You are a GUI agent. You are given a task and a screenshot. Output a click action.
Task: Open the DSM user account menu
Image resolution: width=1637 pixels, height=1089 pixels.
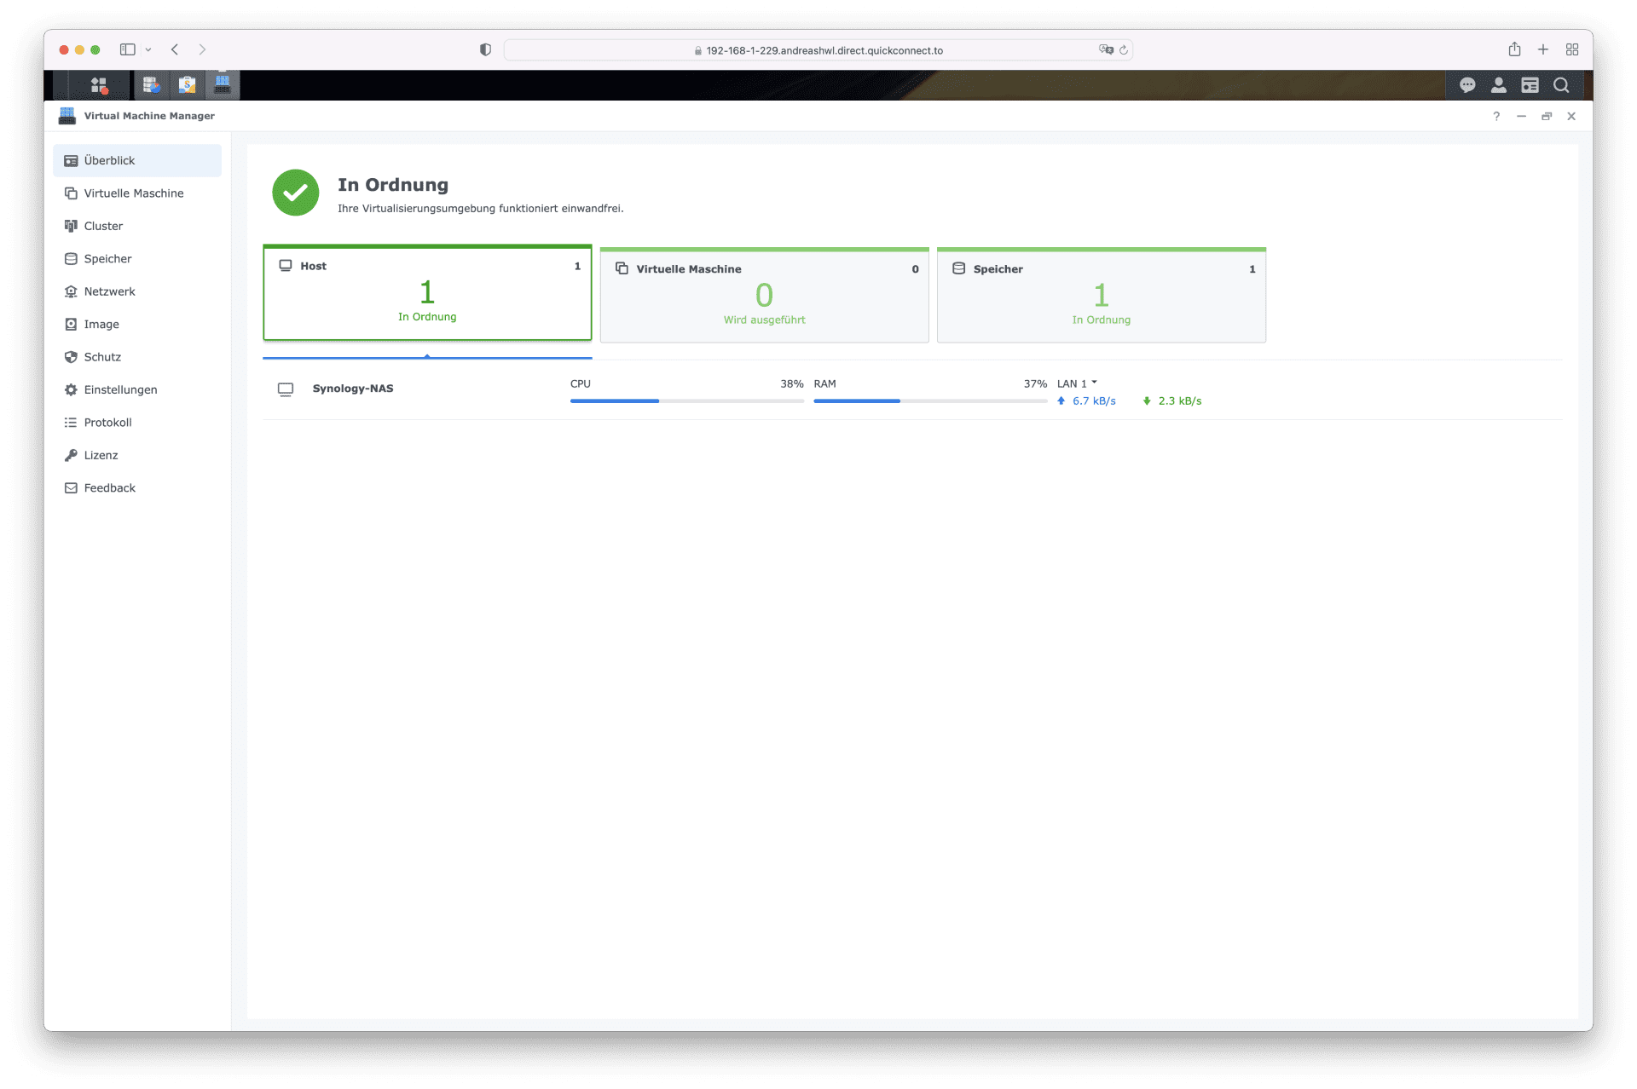1499,85
